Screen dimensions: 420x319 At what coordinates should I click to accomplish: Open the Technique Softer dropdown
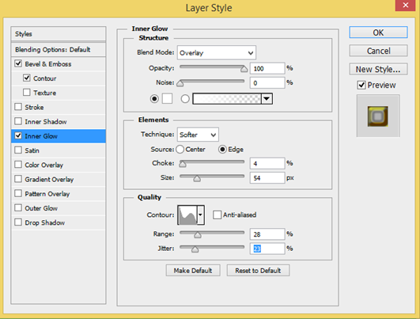[x=198, y=135]
